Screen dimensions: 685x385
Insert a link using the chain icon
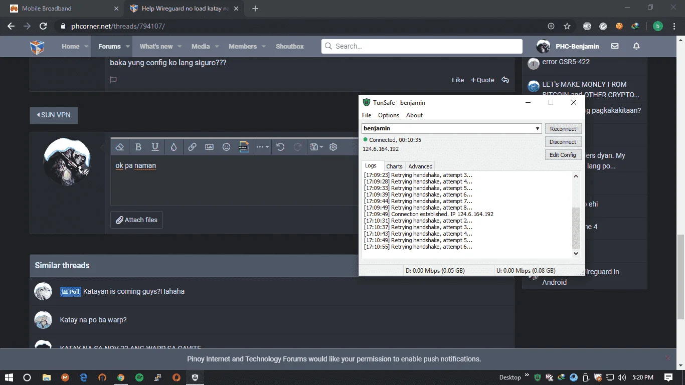click(x=192, y=147)
